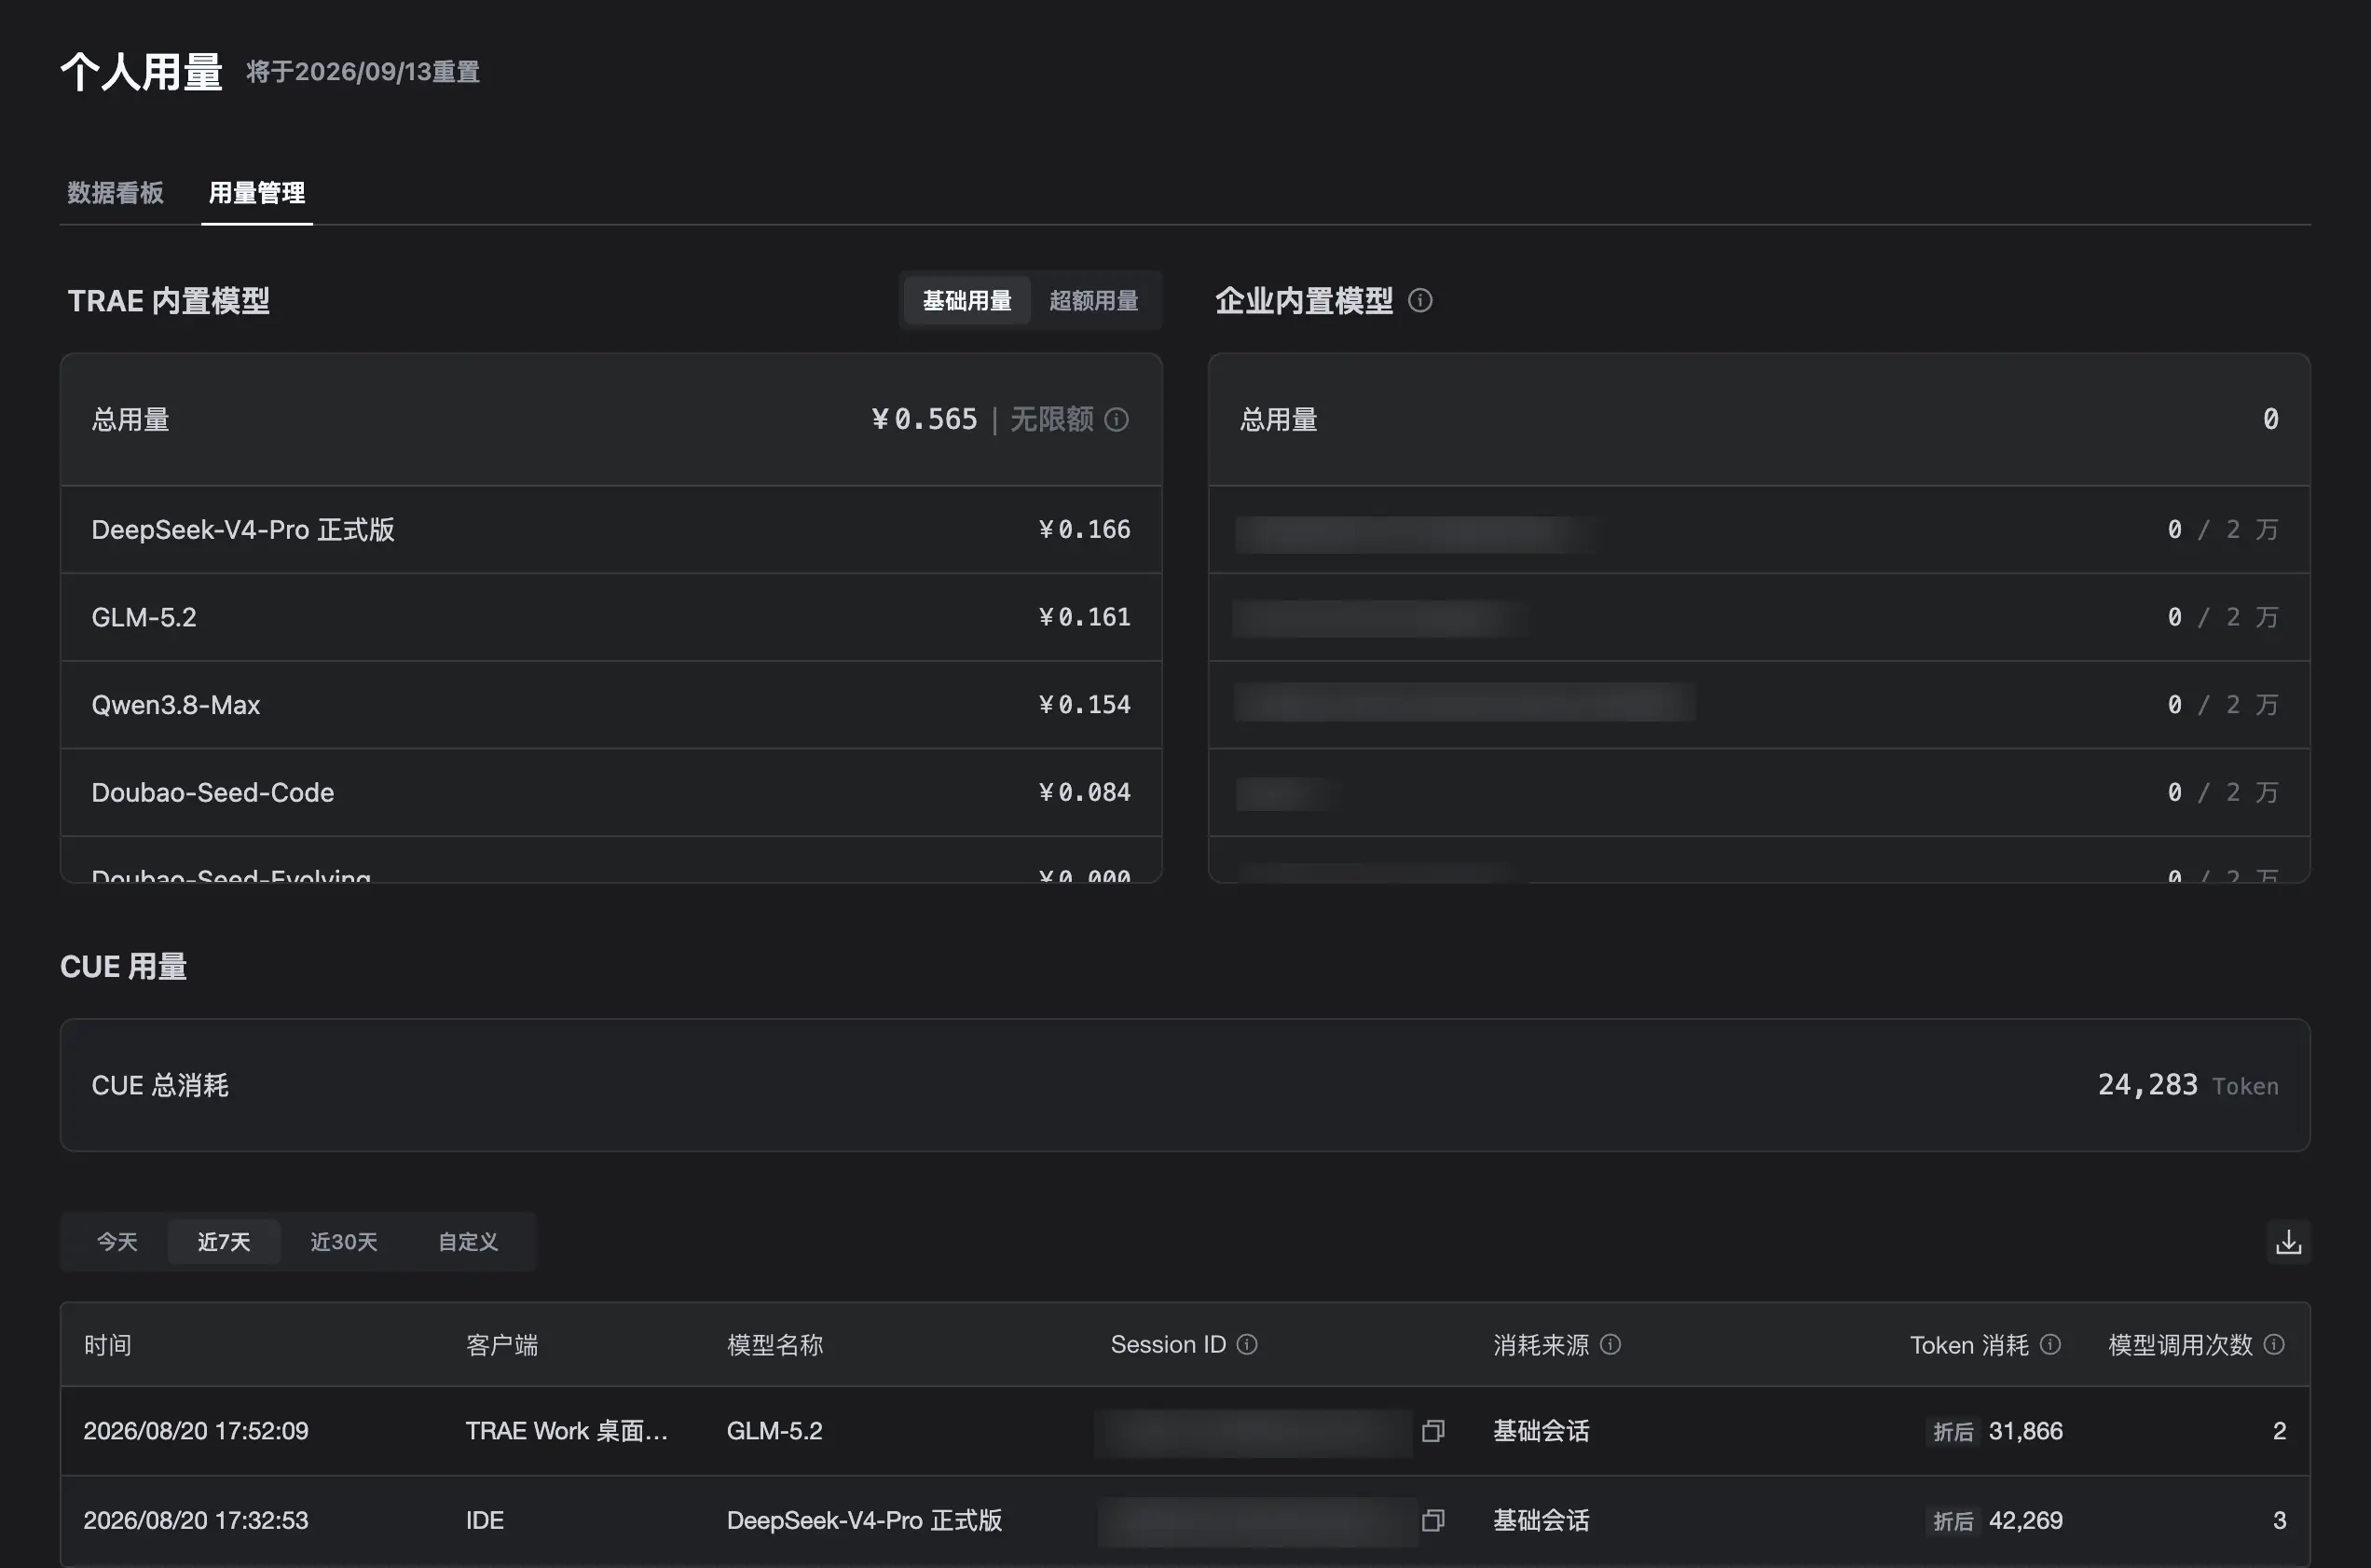Click the 模型名称 column header

click(x=774, y=1345)
